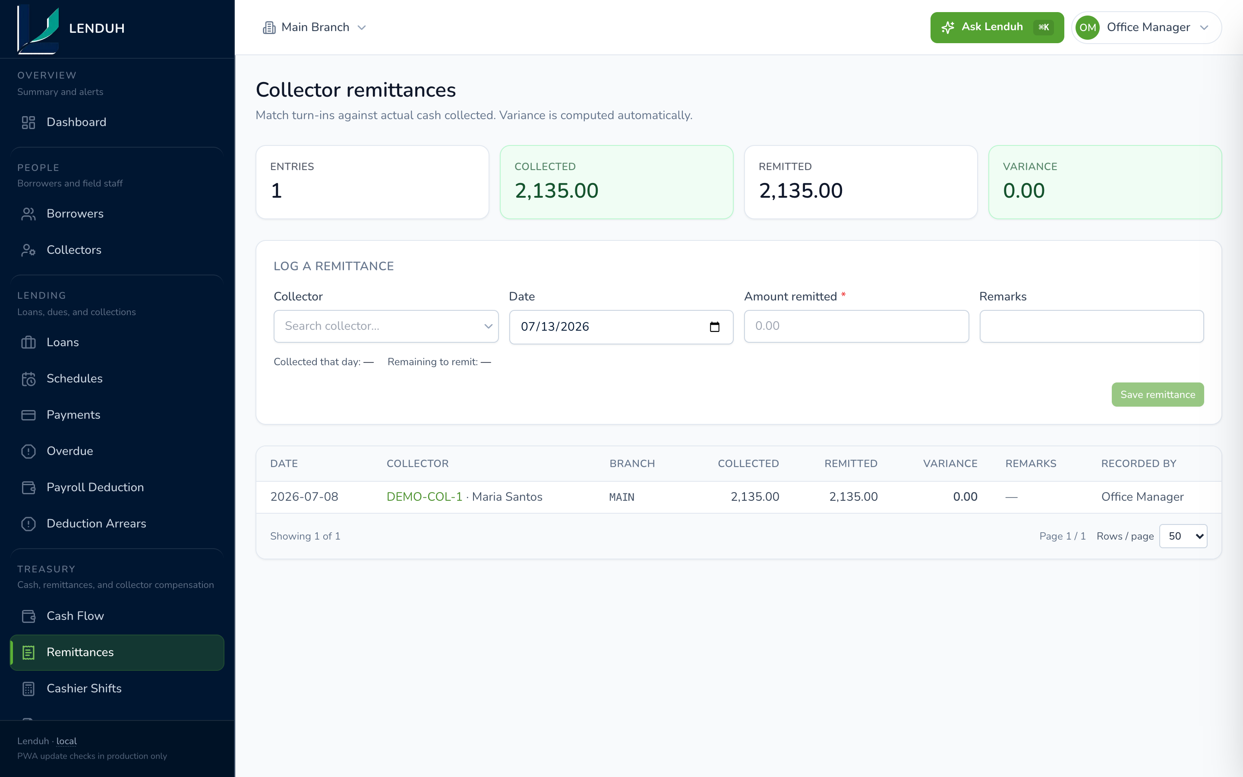Click Save remittance button

(1157, 395)
